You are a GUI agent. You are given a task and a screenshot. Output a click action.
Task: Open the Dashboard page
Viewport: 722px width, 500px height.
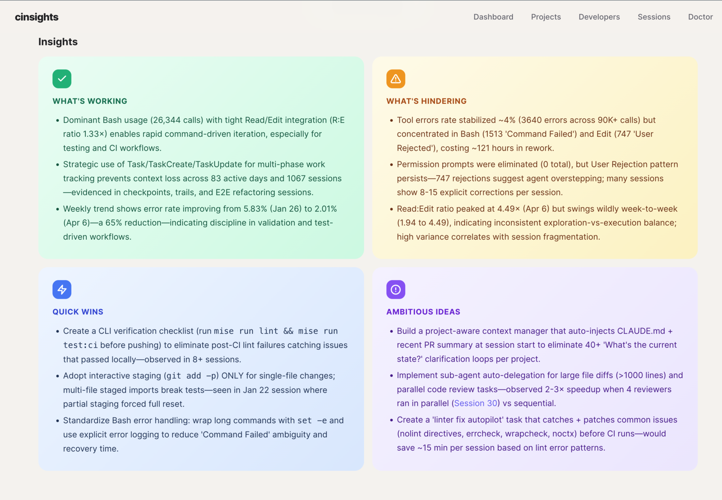coord(493,17)
